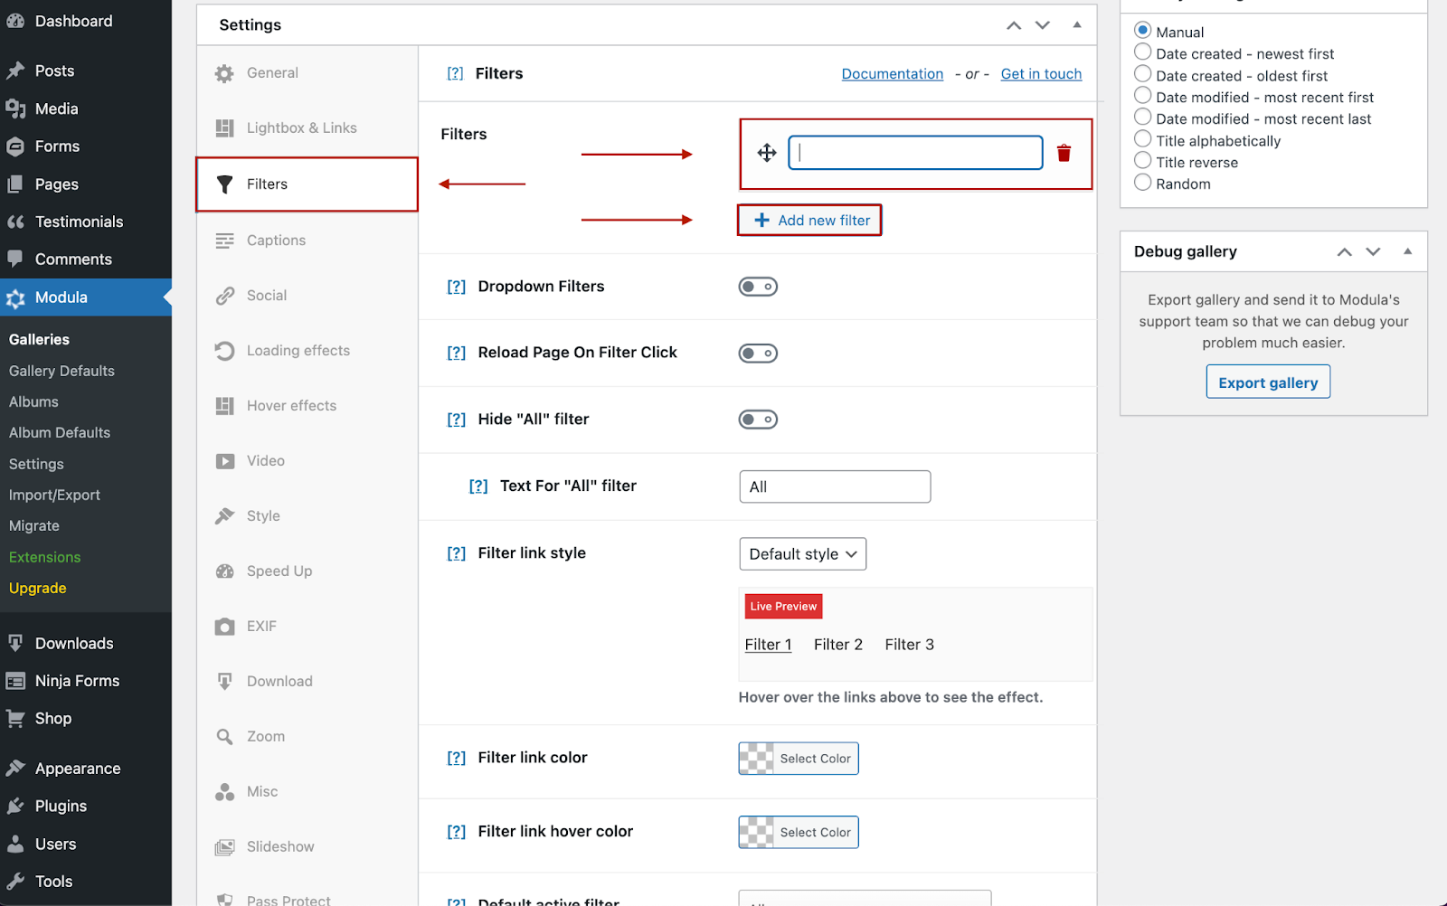Viewport: 1447px width, 906px height.
Task: Collapse the Settings panel triangle
Action: click(x=1077, y=24)
